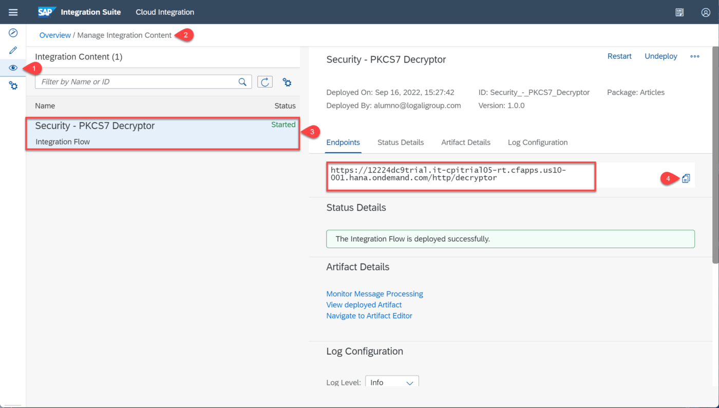Click the ID: Security_-_PKCS7_Decryptor text
Viewport: 719px width, 408px height.
[534, 92]
